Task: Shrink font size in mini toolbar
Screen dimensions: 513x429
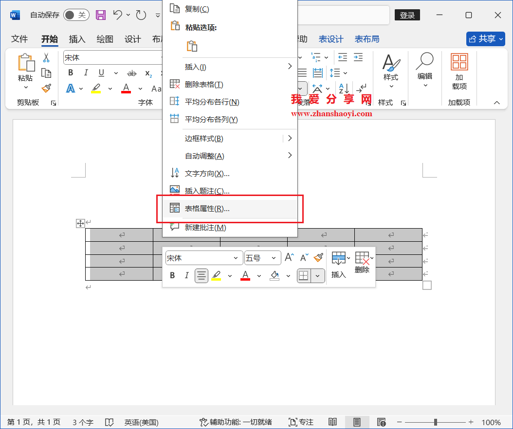Action: [304, 257]
